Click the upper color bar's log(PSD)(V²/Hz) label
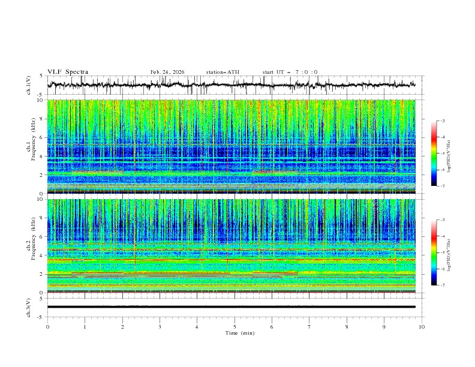475x367 pixels. point(449,157)
